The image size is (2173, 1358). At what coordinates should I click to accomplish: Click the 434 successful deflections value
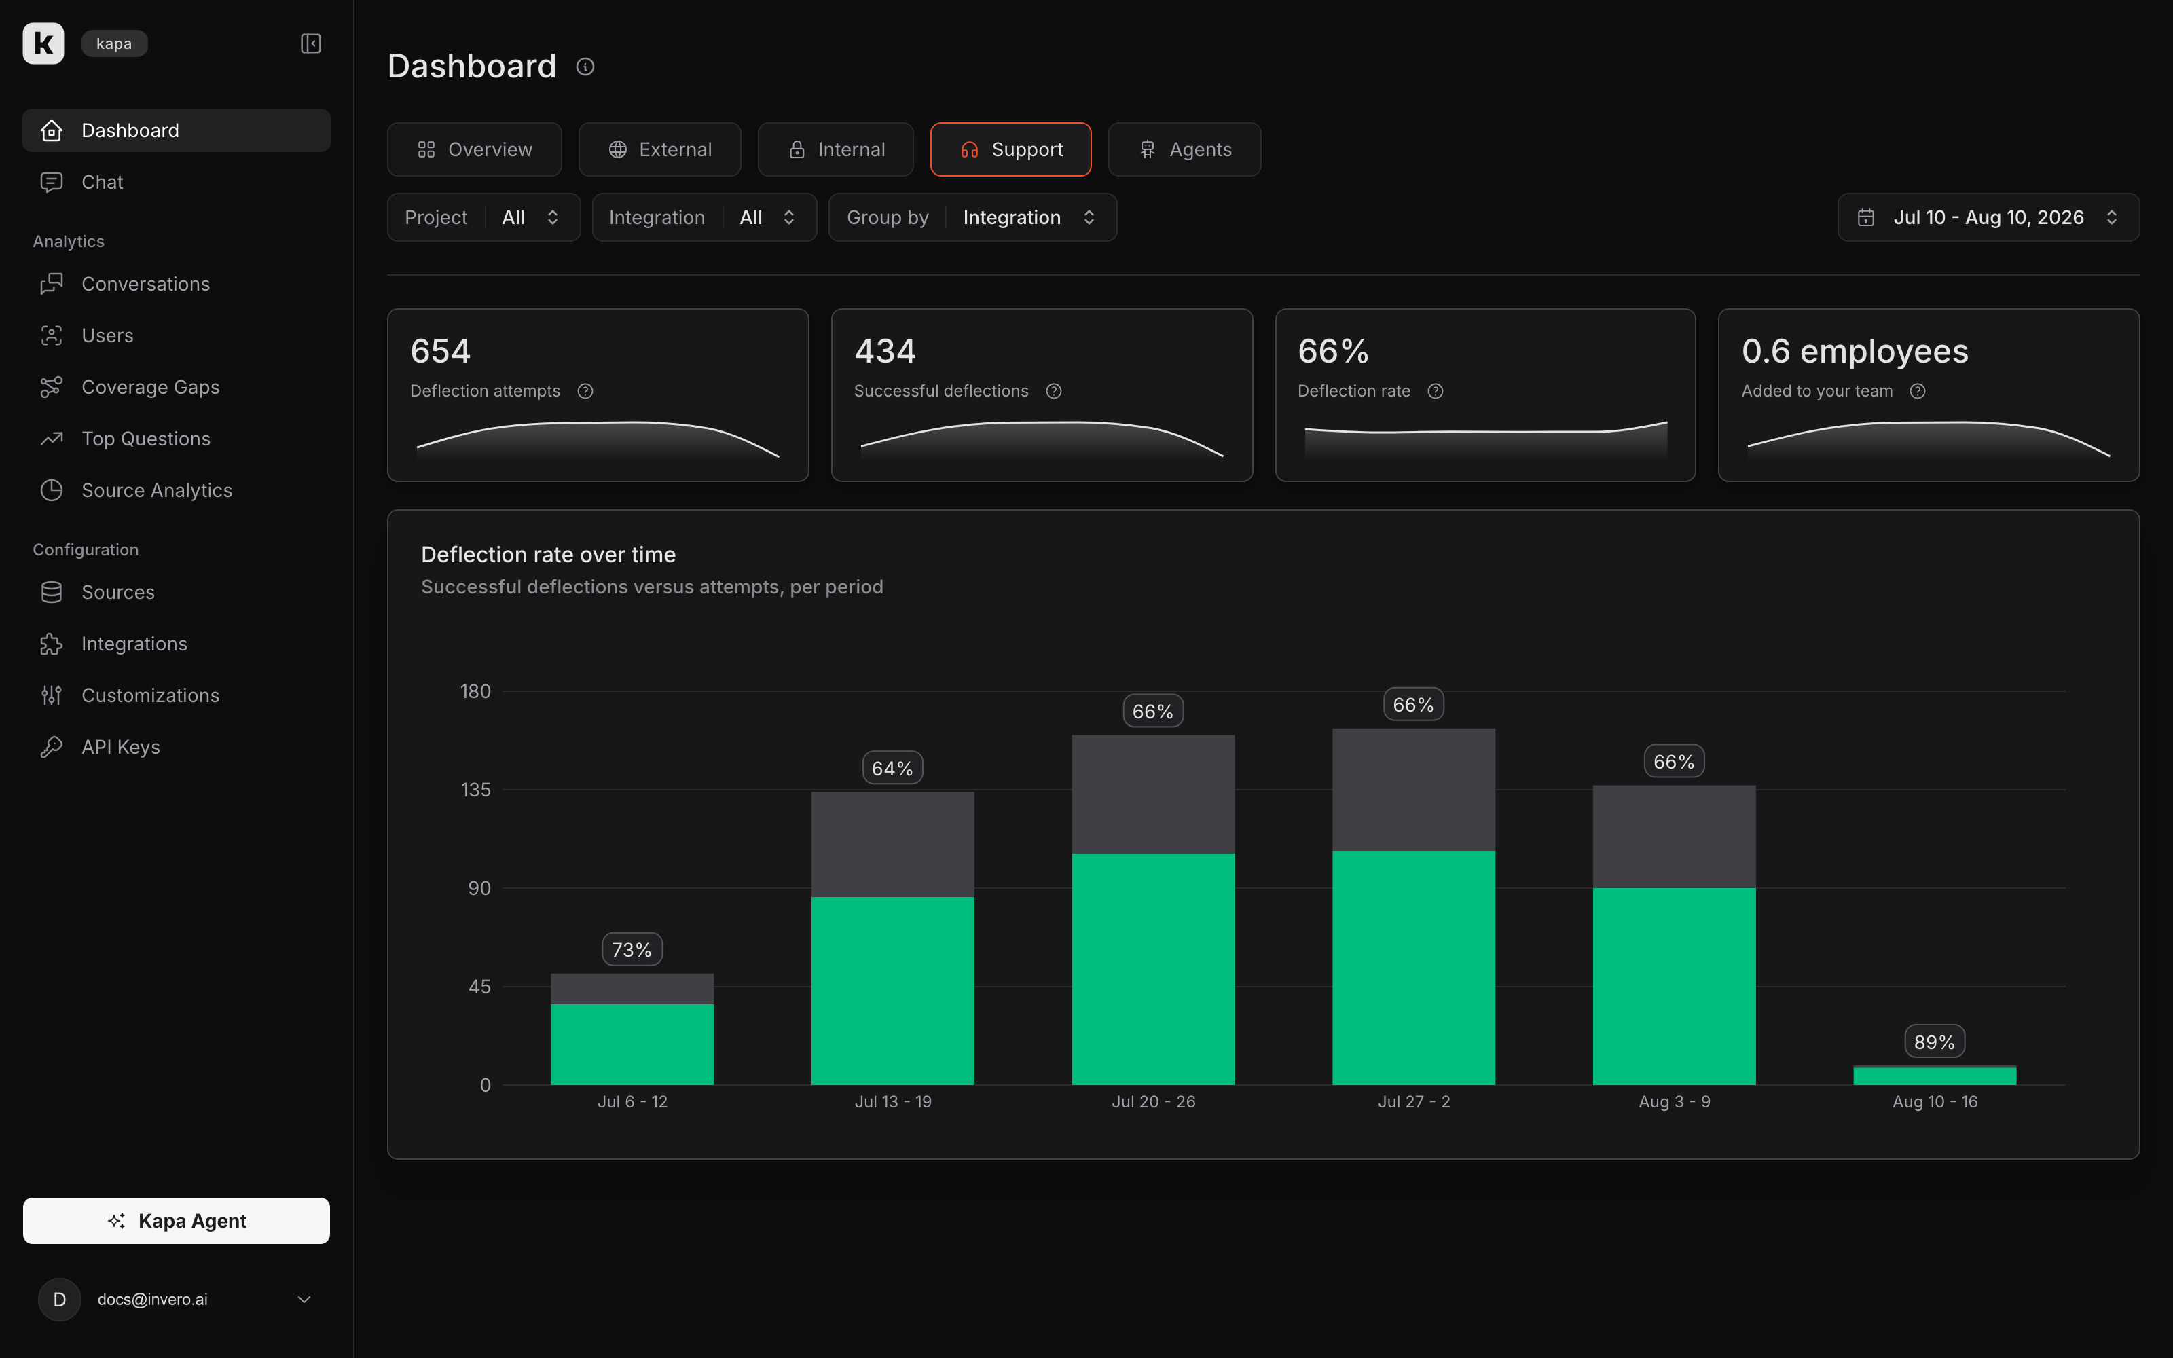pos(885,351)
